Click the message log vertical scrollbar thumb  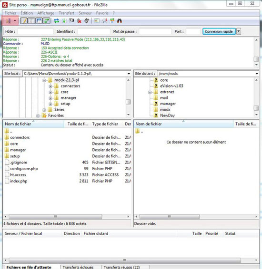256,59
